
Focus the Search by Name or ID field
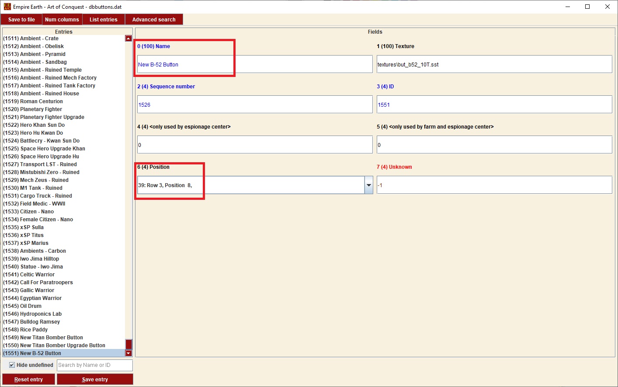(x=95, y=365)
